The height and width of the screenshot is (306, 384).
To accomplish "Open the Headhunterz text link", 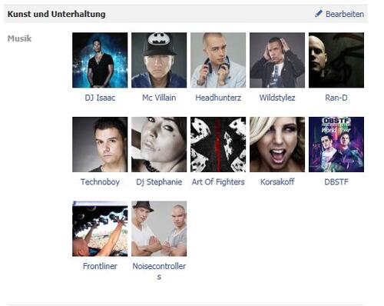I will pyautogui.click(x=218, y=98).
